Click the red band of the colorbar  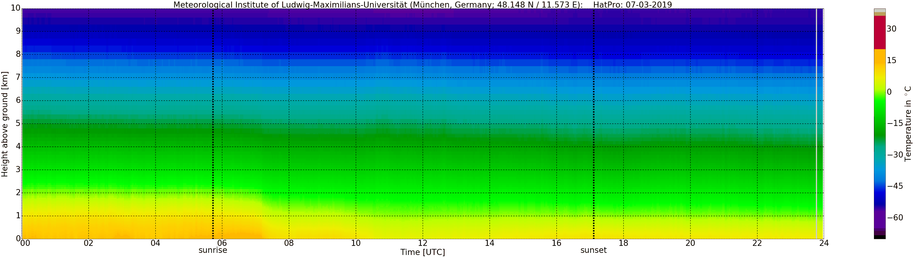pos(879,32)
